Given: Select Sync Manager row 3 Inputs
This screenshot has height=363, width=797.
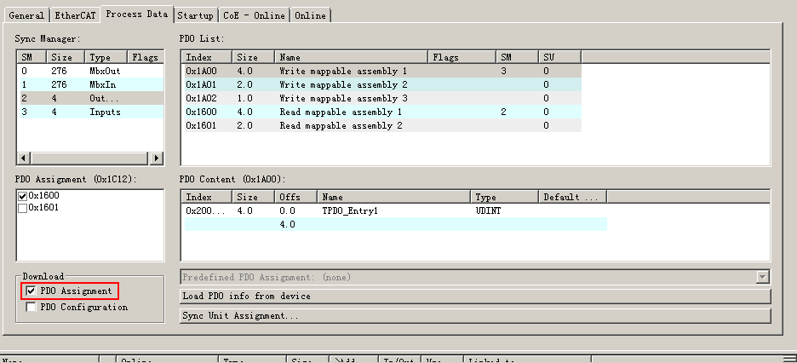Looking at the screenshot, I should pyautogui.click(x=89, y=112).
